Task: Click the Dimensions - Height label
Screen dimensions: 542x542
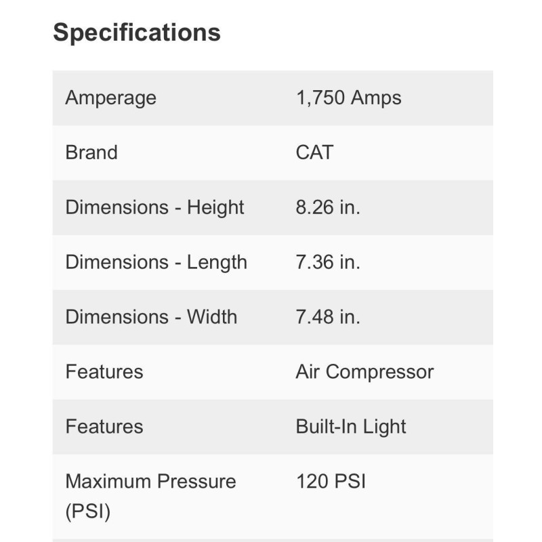Action: 154,207
